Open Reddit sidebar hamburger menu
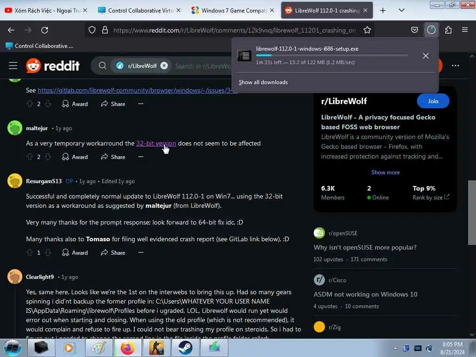Screen dimensions: 476x357 [13, 66]
